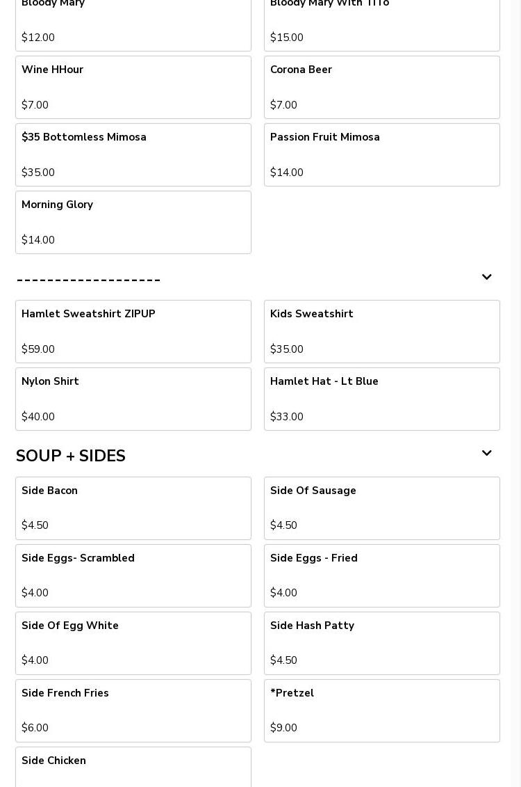The width and height of the screenshot is (521, 787).
Task: Open the *Pretzel menu item
Action: [x=382, y=710]
